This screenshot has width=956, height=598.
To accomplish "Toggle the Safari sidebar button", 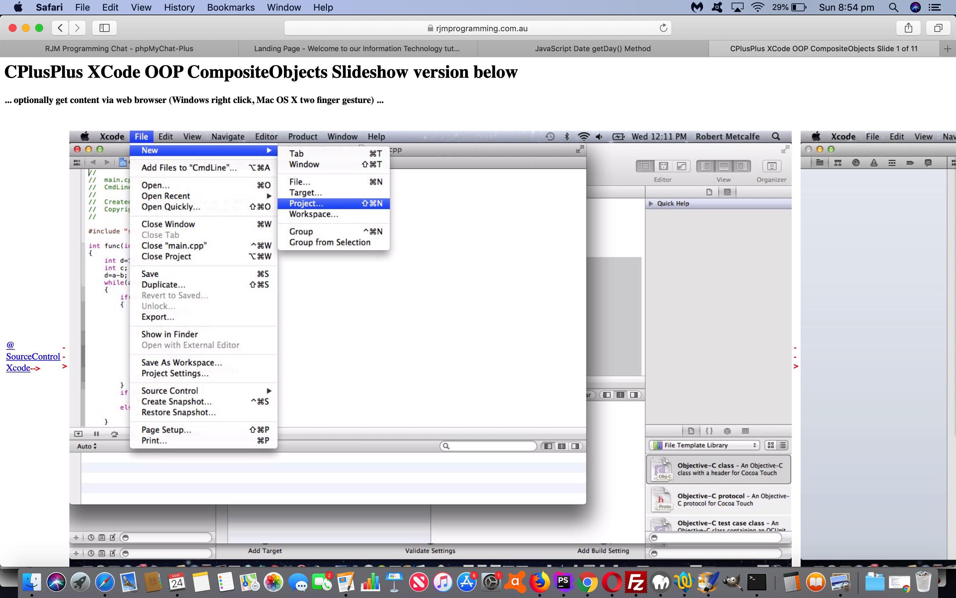I will pos(104,28).
